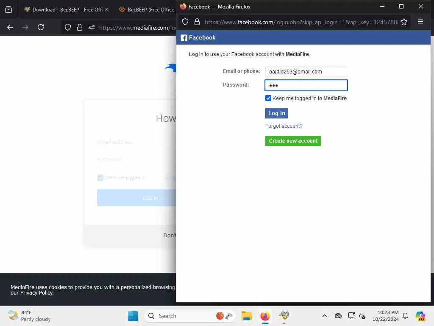Image resolution: width=434 pixels, height=326 pixels.
Task: Bookmark the Facebook login page with star
Action: [x=404, y=22]
